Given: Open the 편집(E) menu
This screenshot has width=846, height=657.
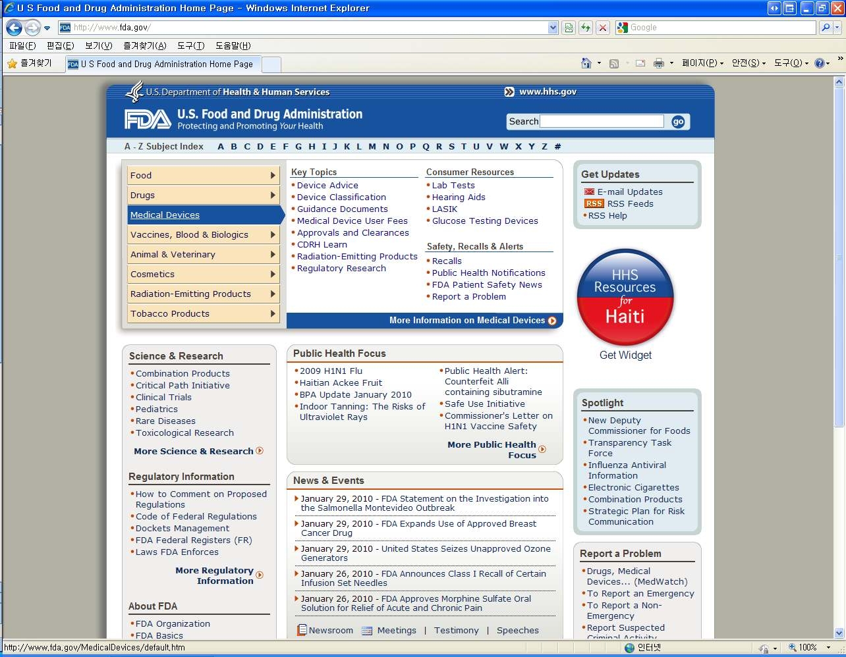Looking at the screenshot, I should click(x=60, y=45).
